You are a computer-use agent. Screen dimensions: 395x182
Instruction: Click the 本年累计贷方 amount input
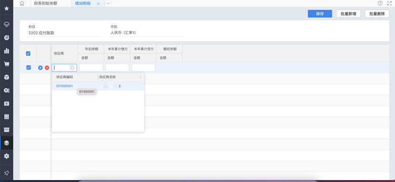coord(143,67)
